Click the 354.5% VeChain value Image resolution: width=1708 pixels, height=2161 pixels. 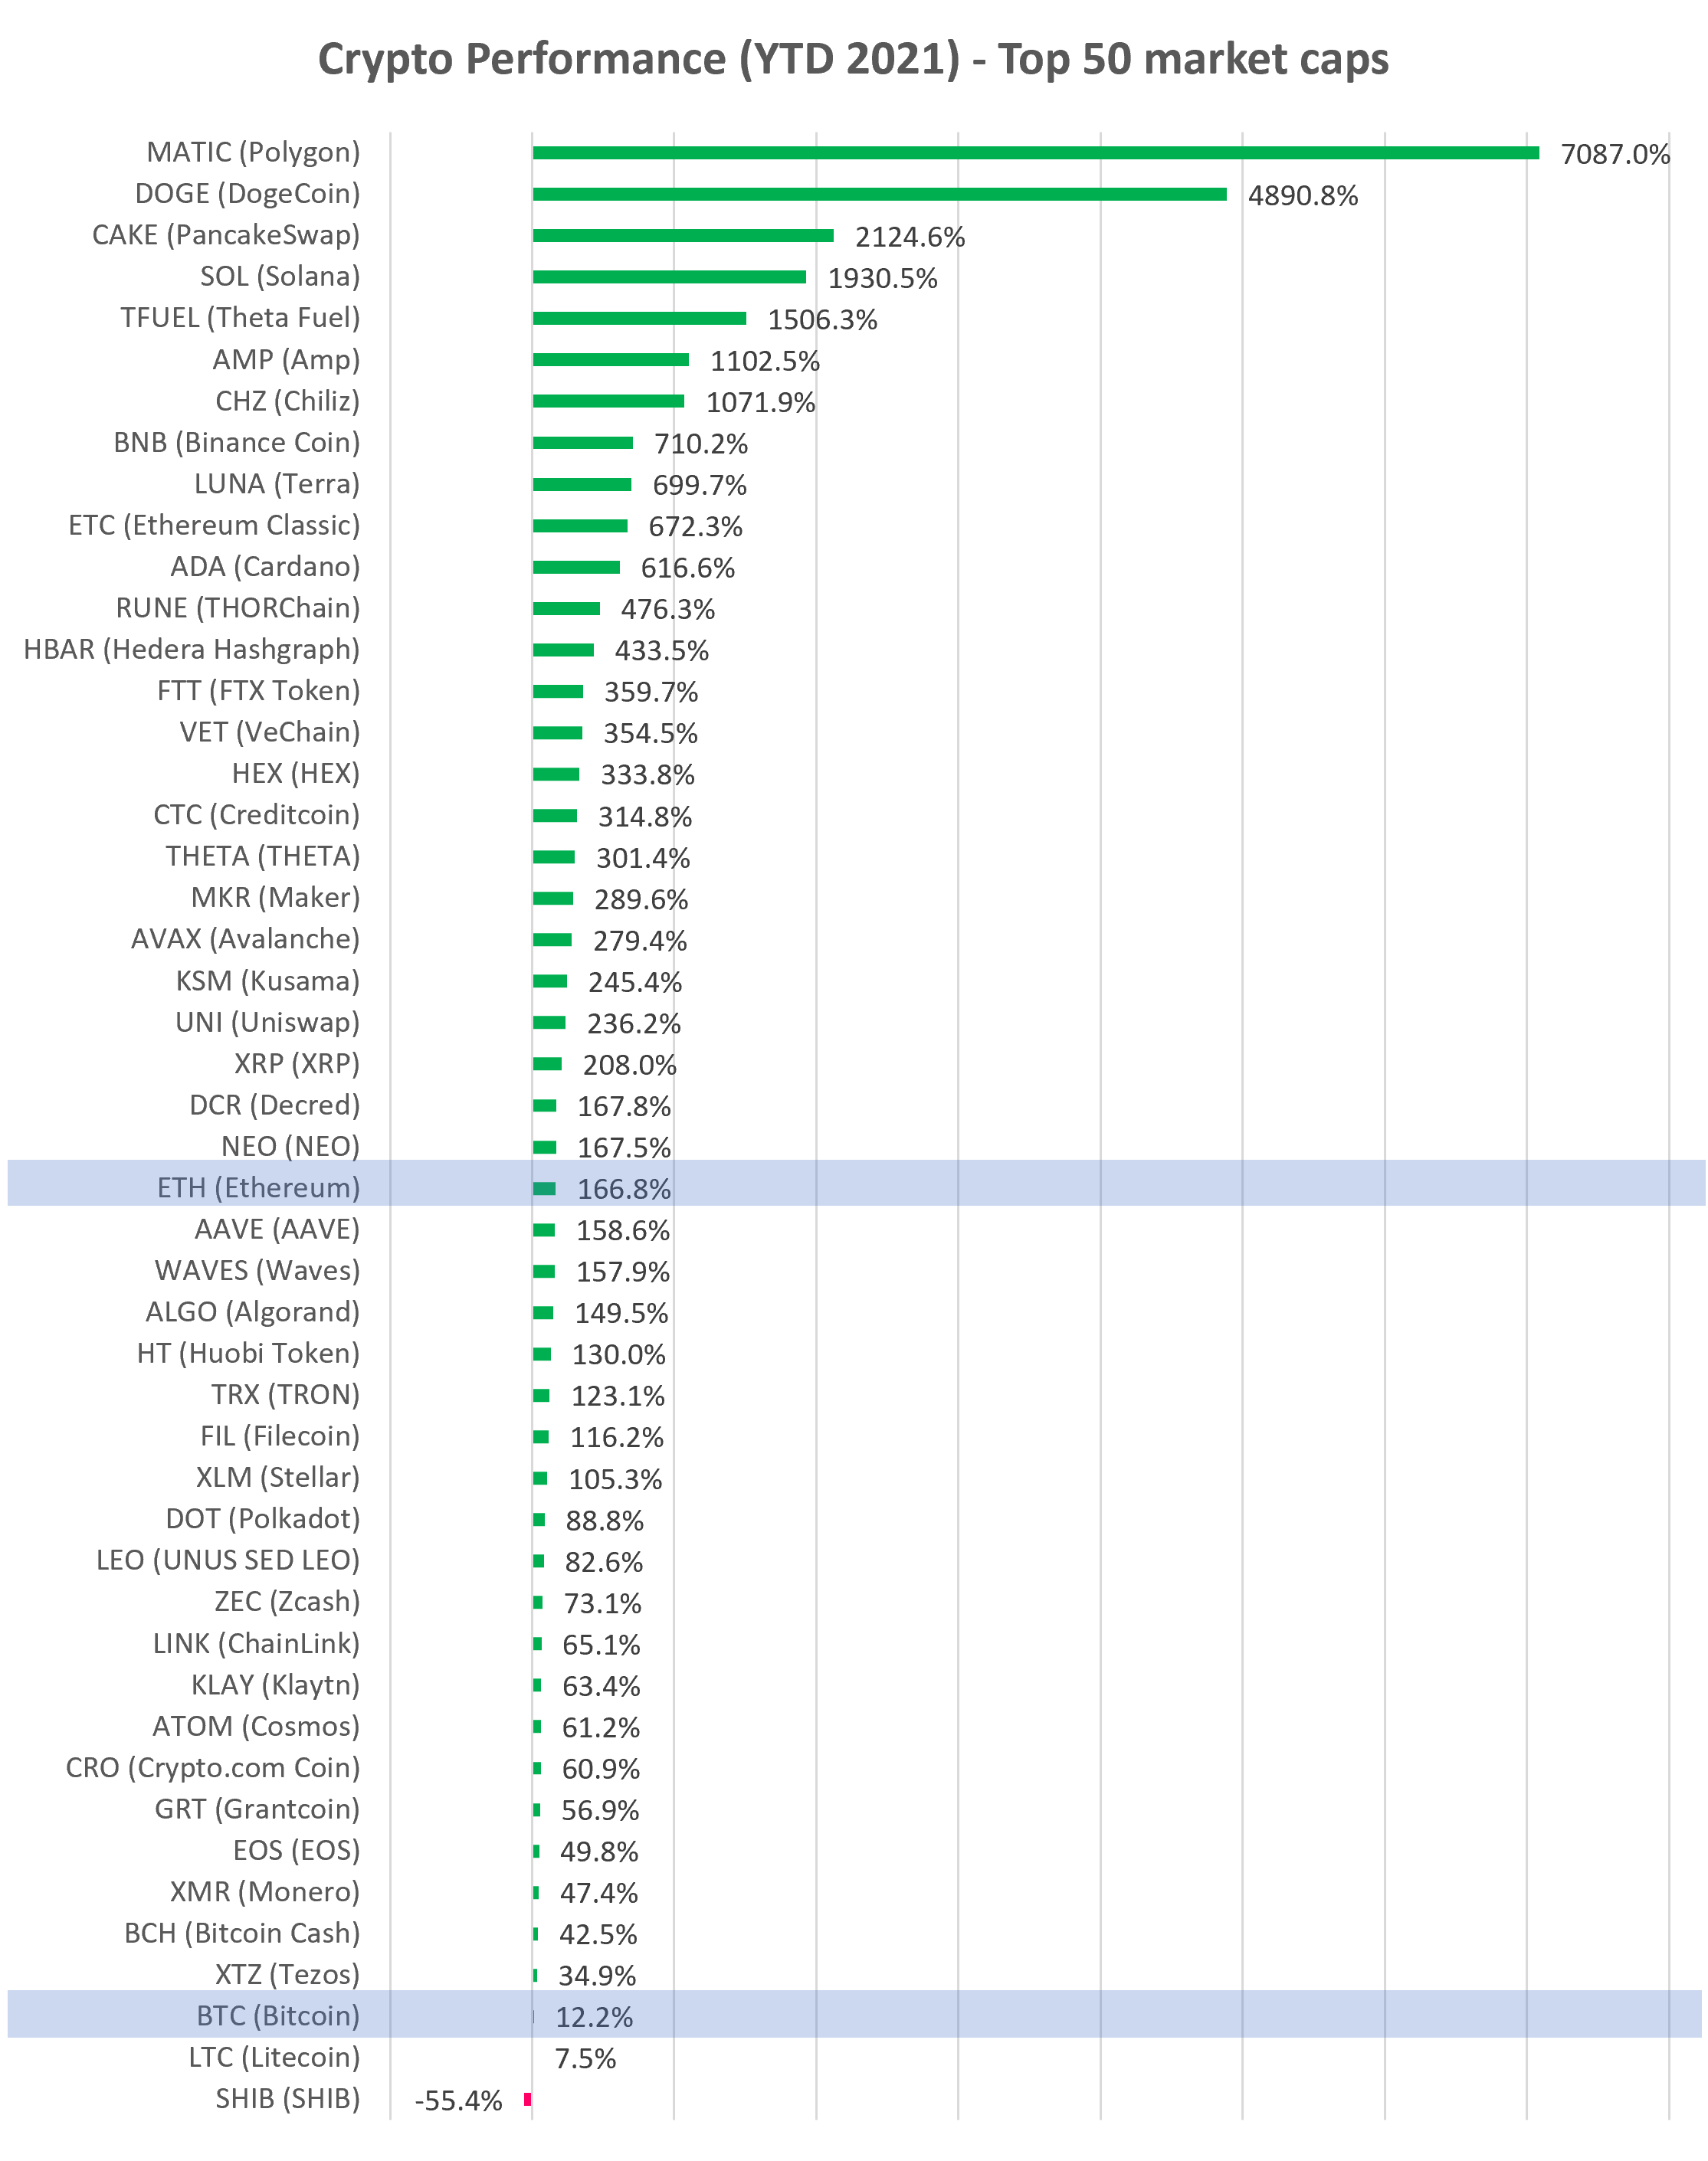650,734
